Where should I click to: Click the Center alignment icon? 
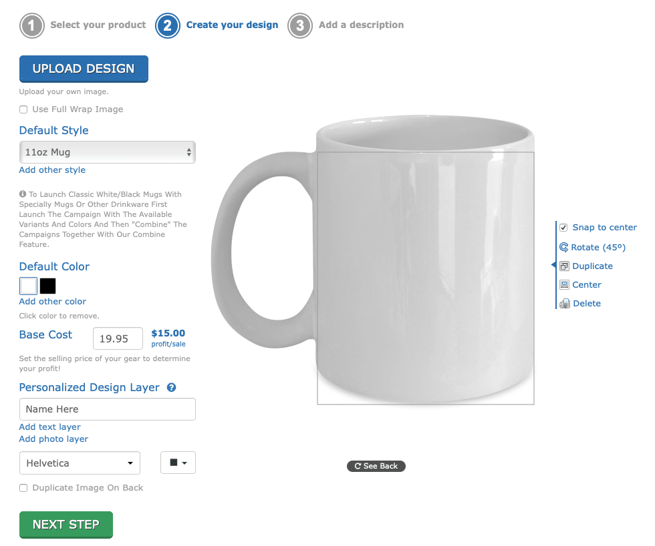click(x=564, y=285)
